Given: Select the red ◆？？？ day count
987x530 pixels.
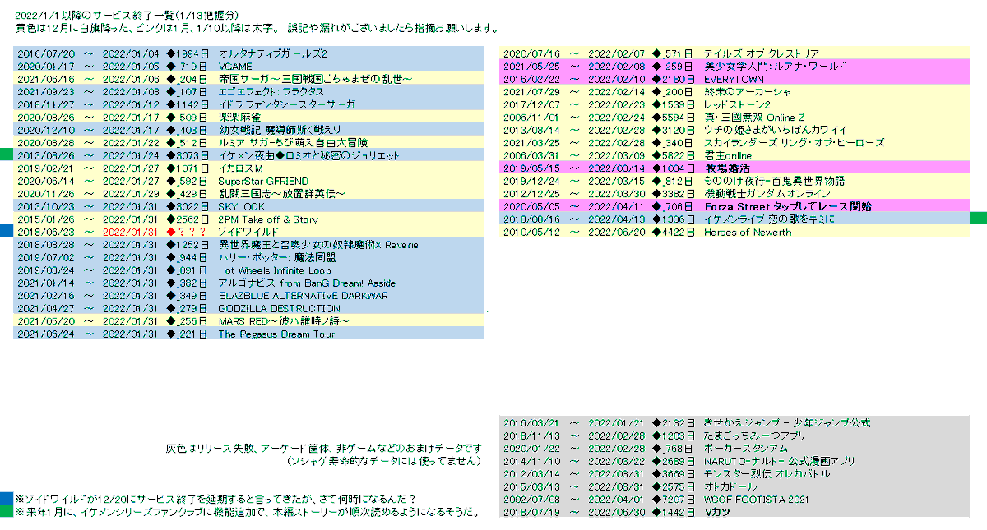Looking at the screenshot, I should point(186,232).
